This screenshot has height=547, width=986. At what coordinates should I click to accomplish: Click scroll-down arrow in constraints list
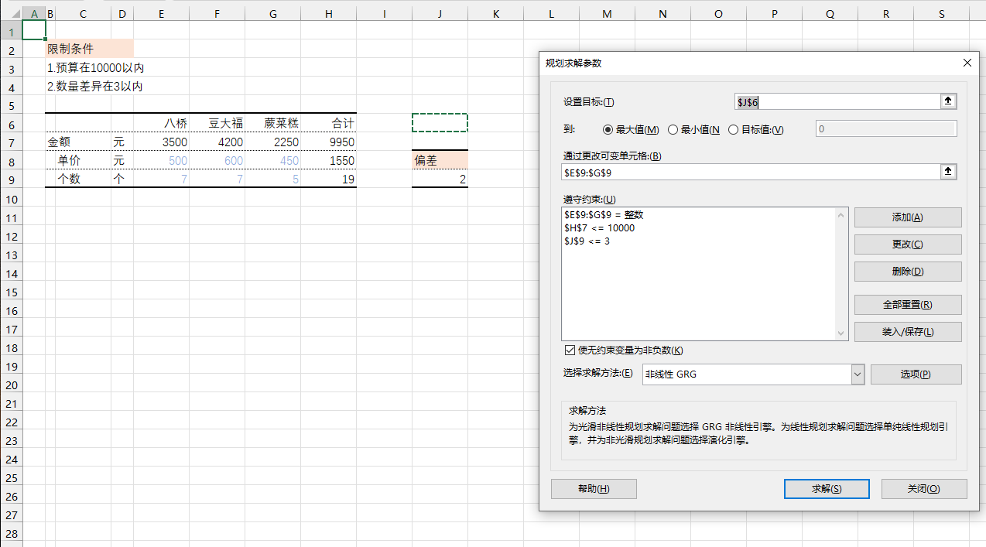click(842, 333)
